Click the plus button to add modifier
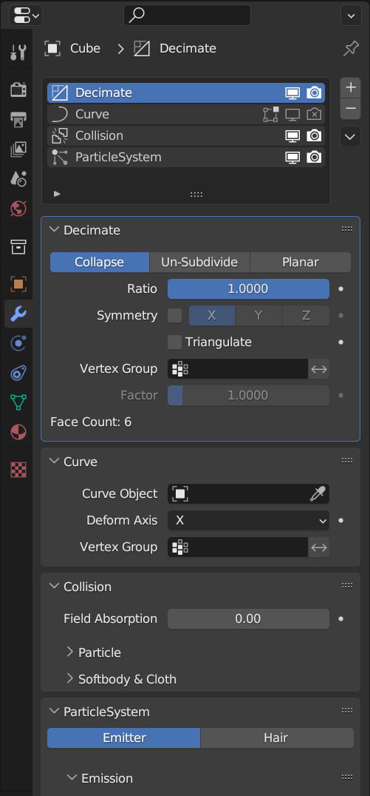The width and height of the screenshot is (370, 796). (350, 88)
